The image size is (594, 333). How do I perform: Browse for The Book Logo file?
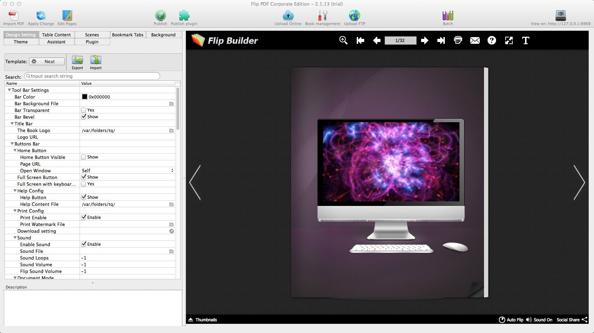click(x=171, y=131)
